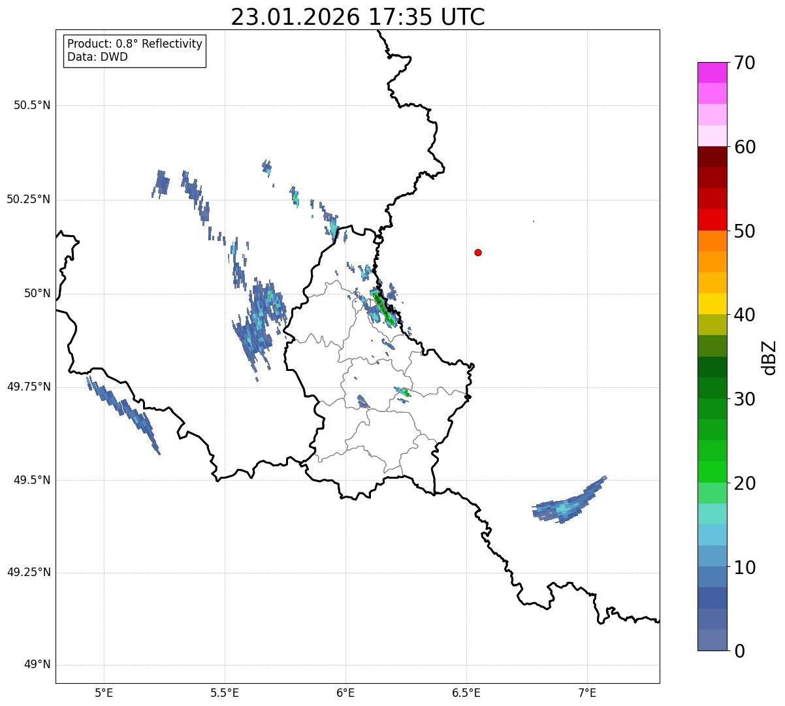This screenshot has height=706, width=785.
Task: Click the title "23.01.2026 17:35 UTC"
Action: [358, 17]
